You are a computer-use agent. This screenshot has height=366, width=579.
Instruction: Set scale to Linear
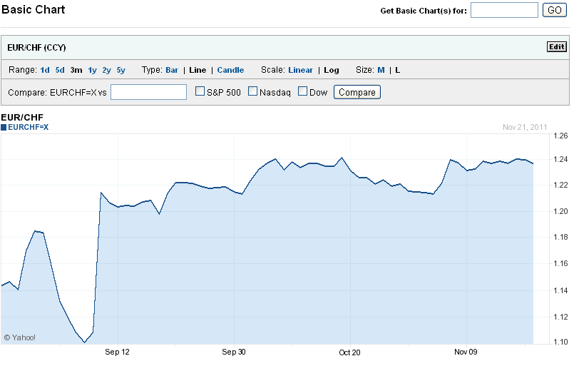300,70
